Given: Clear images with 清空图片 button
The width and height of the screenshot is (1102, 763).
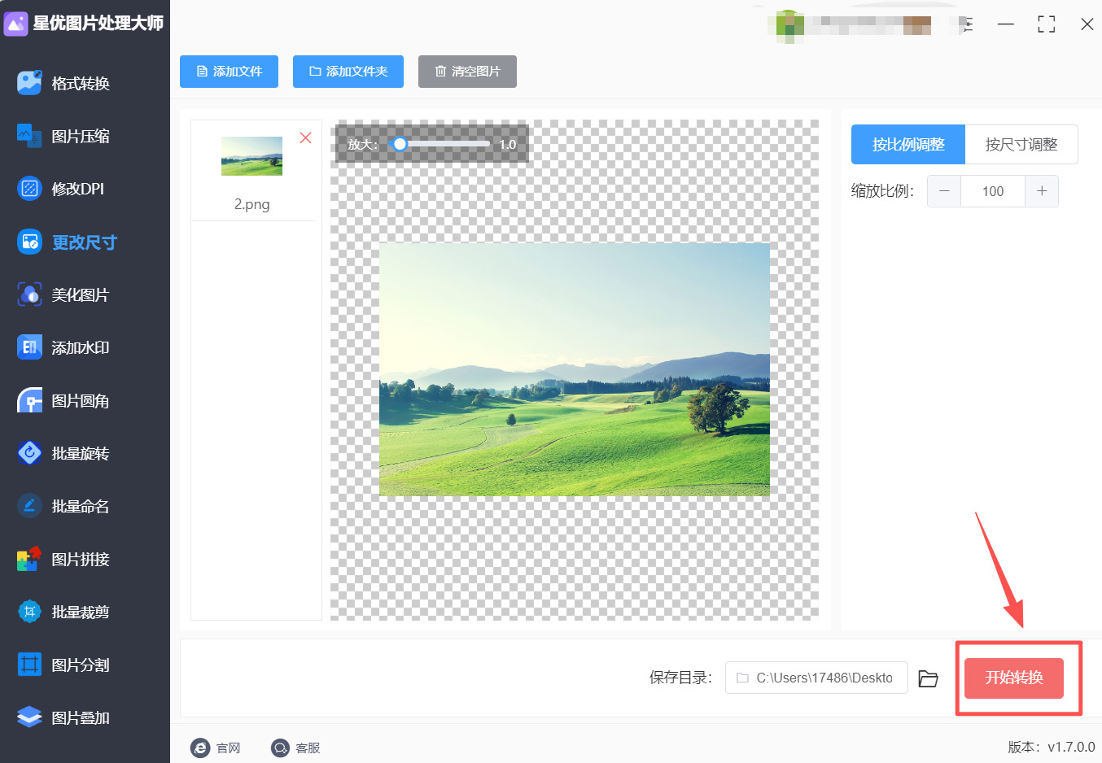Looking at the screenshot, I should click(x=467, y=72).
